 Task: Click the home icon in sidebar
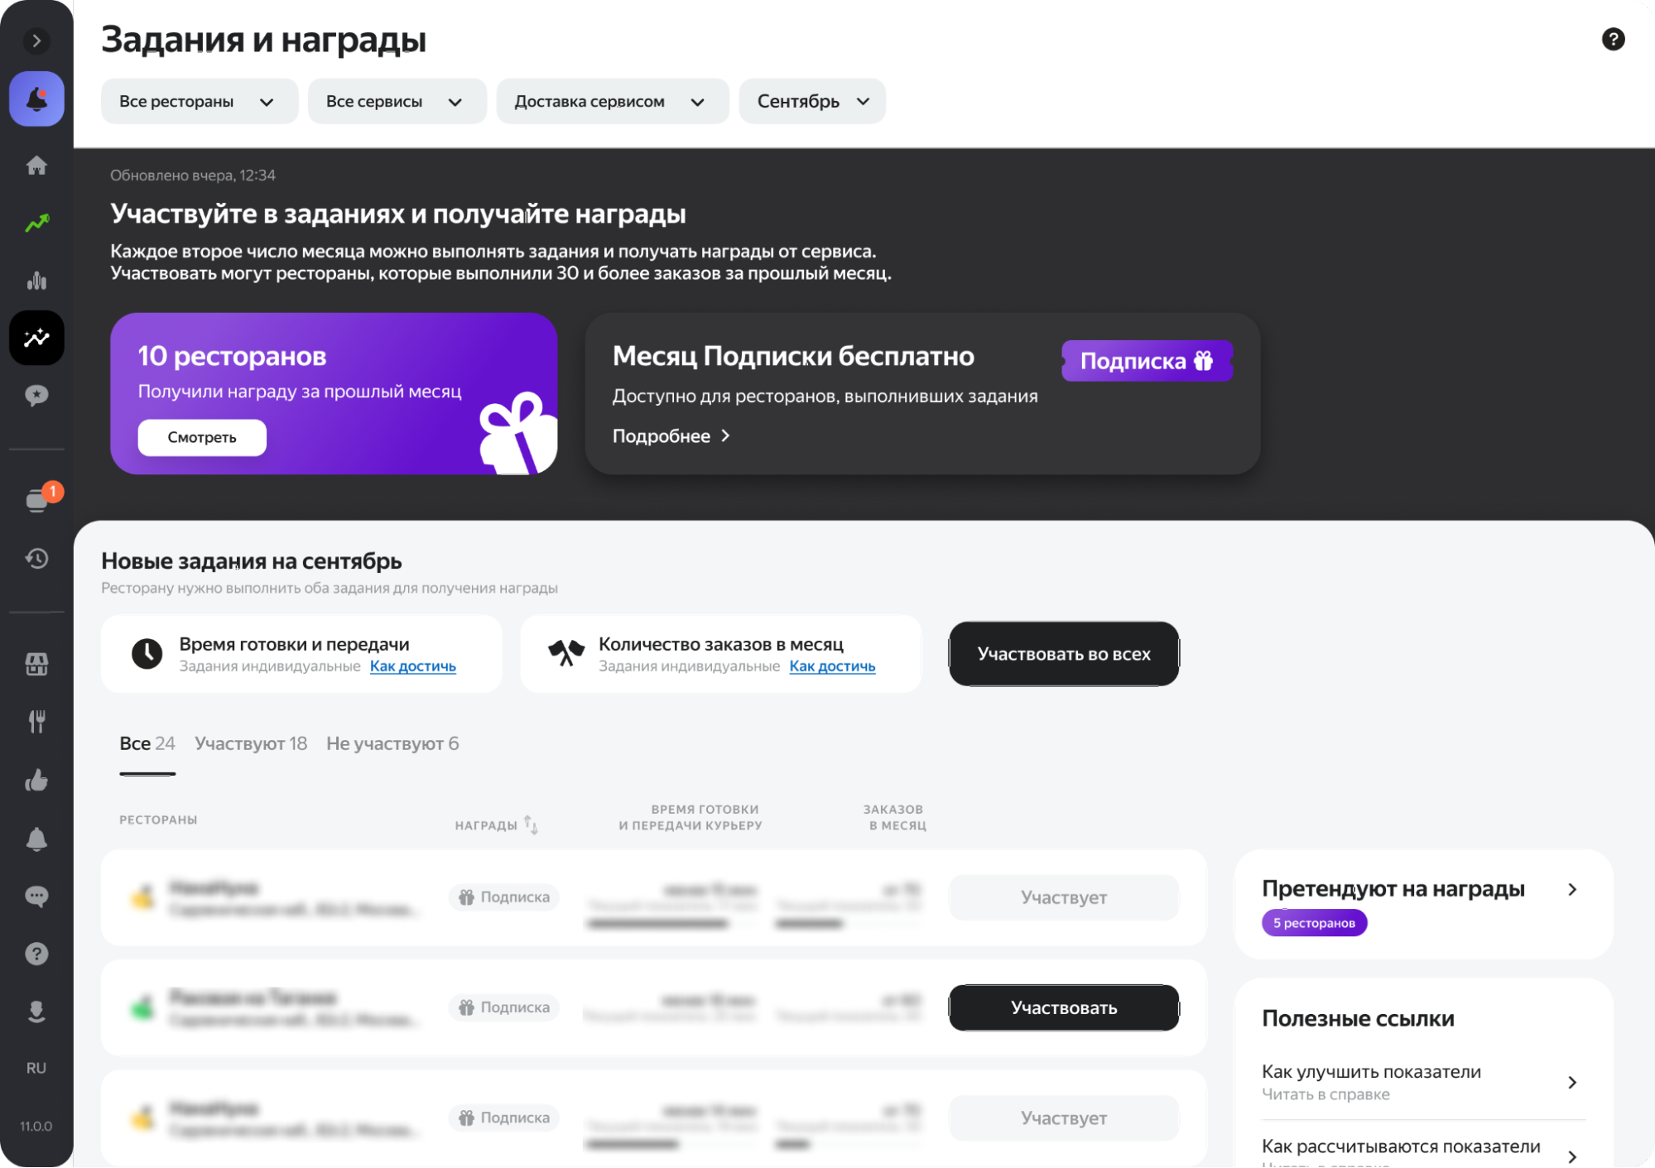[36, 166]
